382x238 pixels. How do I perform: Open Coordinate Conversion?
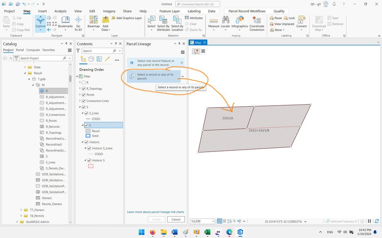click(x=257, y=23)
